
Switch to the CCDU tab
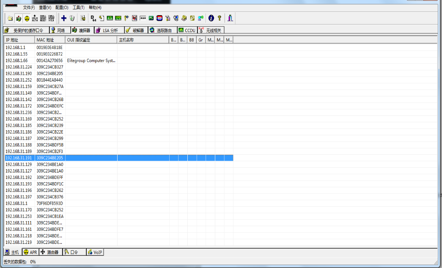pos(187,30)
